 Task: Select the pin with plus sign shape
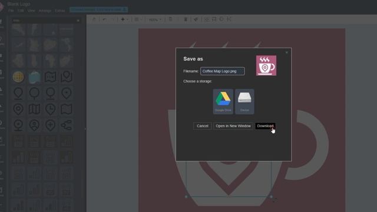pyautogui.click(x=50, y=125)
